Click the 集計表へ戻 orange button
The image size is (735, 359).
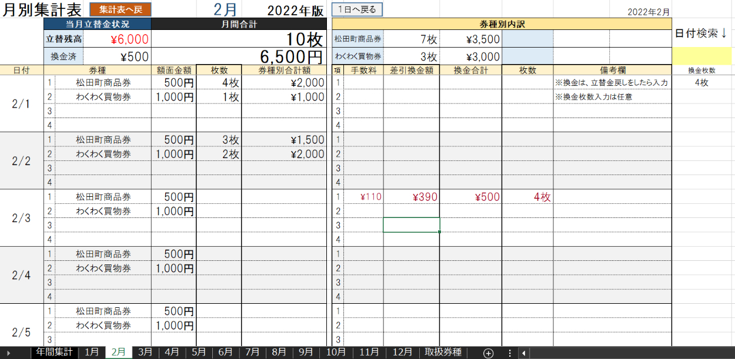tap(120, 9)
